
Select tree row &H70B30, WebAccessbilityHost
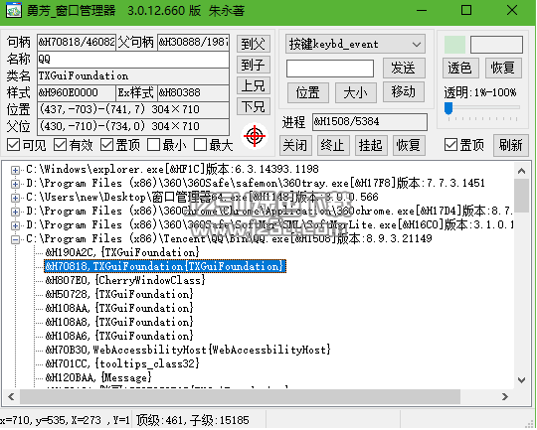[x=188, y=350]
